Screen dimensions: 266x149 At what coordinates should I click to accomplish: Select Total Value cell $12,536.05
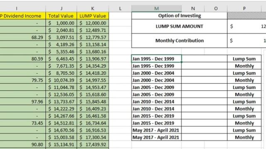coord(61,95)
